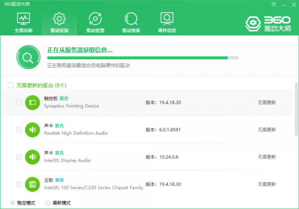
Task: Click the version 10.24.0.6 text
Action: (x=169, y=157)
